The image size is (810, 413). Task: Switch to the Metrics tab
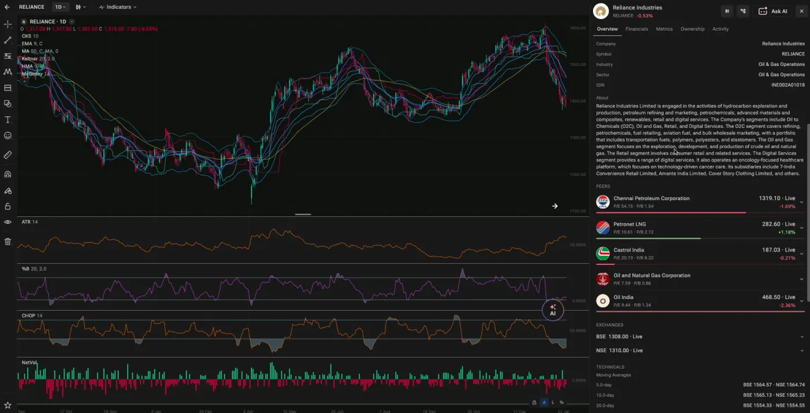pos(664,29)
